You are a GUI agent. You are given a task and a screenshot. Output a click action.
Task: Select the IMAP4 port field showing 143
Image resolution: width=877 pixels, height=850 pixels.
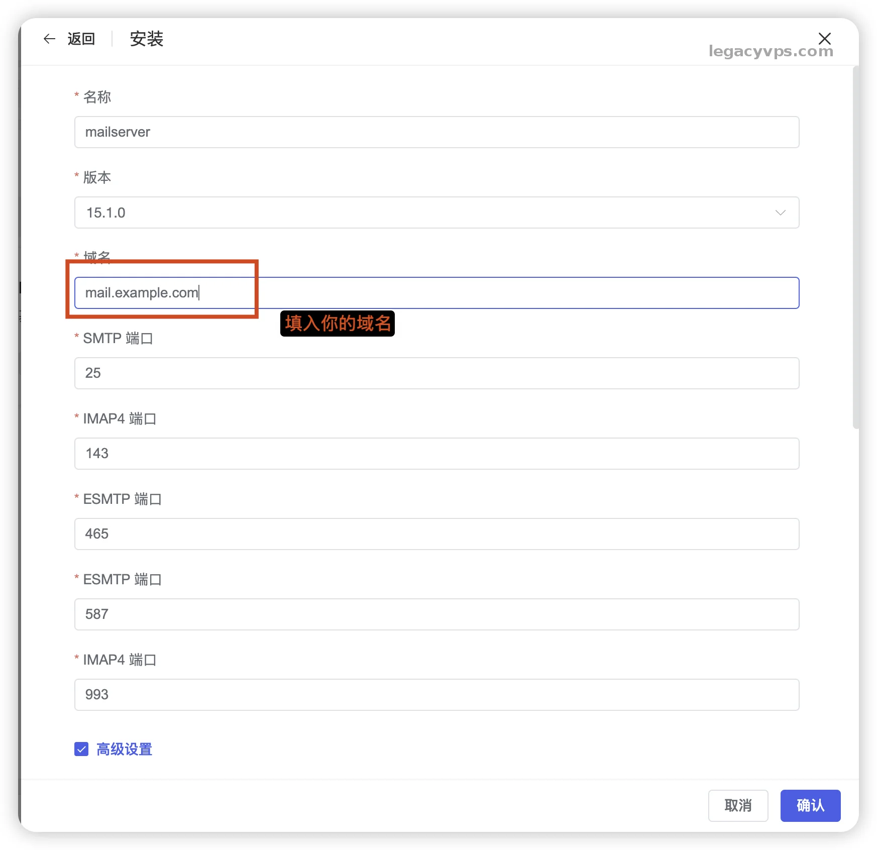(436, 454)
